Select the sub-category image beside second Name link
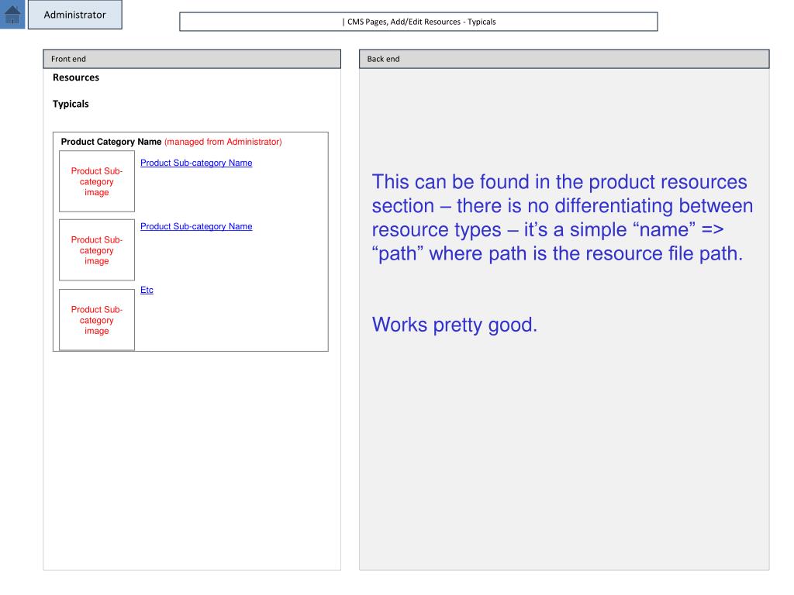794x595 pixels. (x=97, y=250)
